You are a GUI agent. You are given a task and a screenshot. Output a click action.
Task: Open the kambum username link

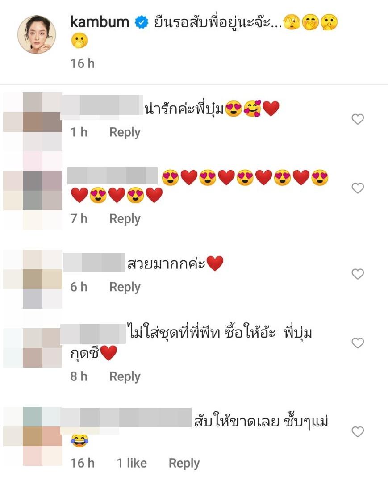pyautogui.click(x=100, y=22)
